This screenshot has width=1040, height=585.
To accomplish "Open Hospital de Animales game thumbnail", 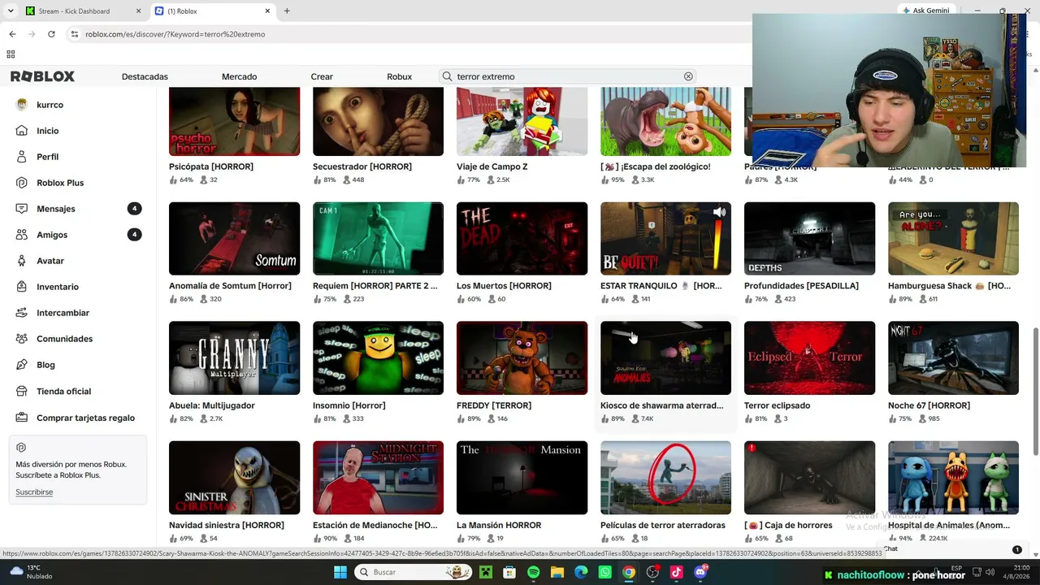I will click(953, 478).
